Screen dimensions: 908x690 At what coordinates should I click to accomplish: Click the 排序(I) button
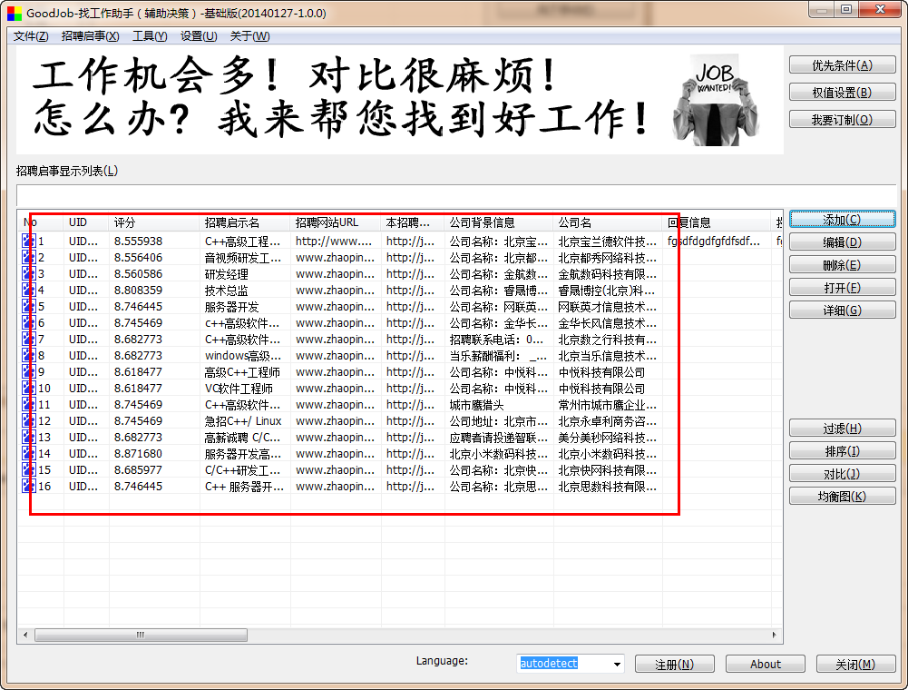click(x=842, y=451)
